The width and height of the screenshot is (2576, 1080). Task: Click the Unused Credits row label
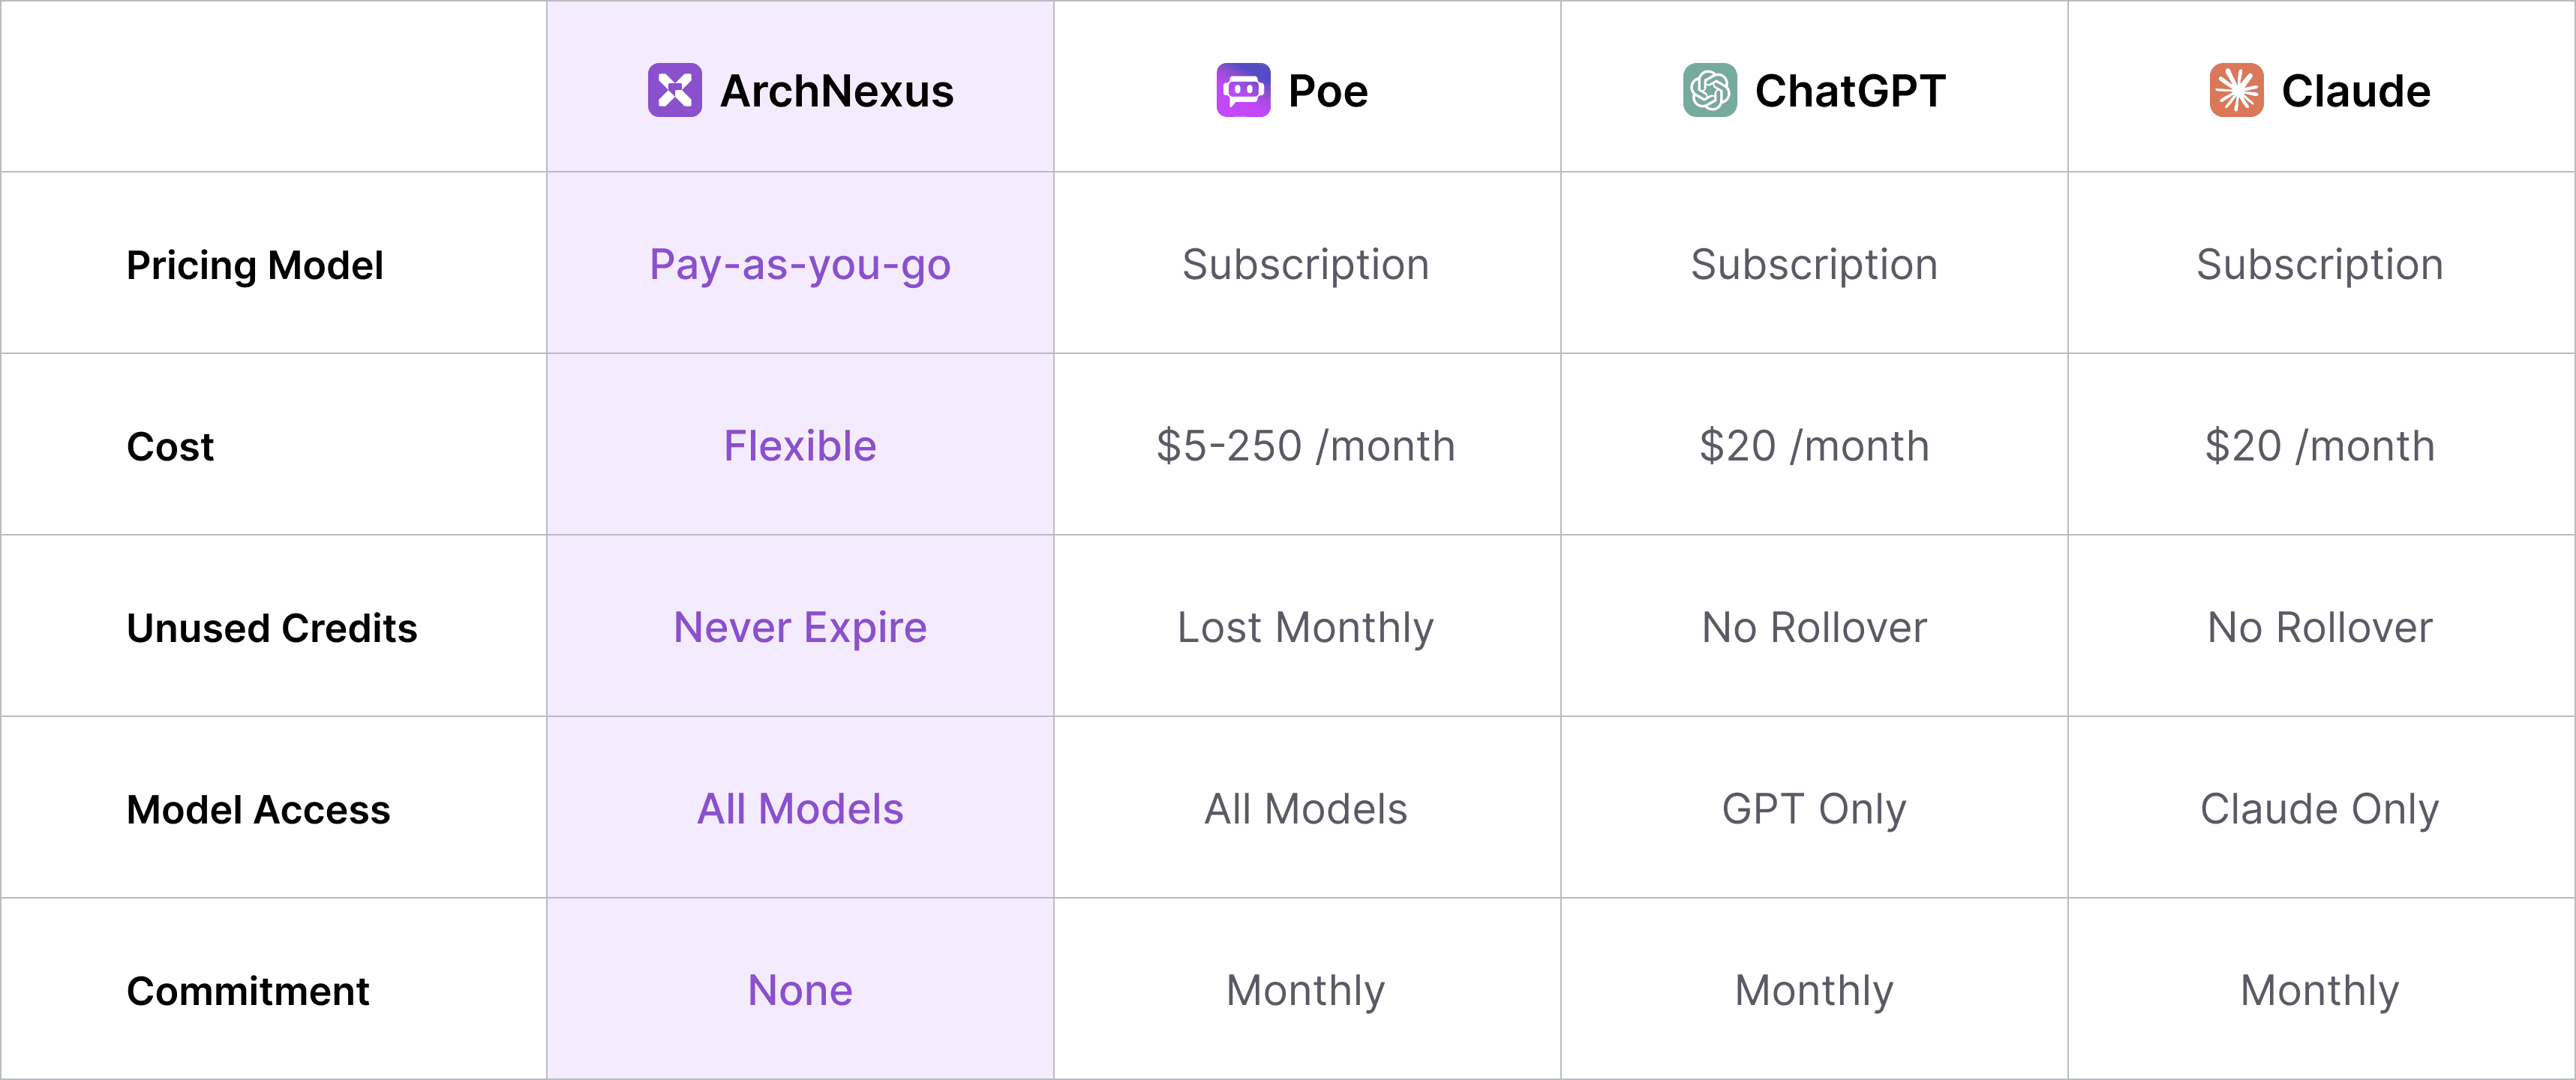click(271, 628)
